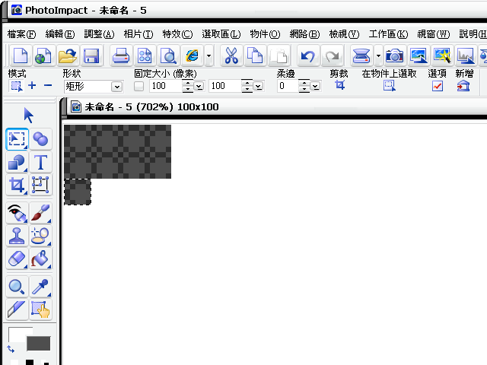Click the swap colors arrow icon
Screen dimensions: 487x365
11,350
